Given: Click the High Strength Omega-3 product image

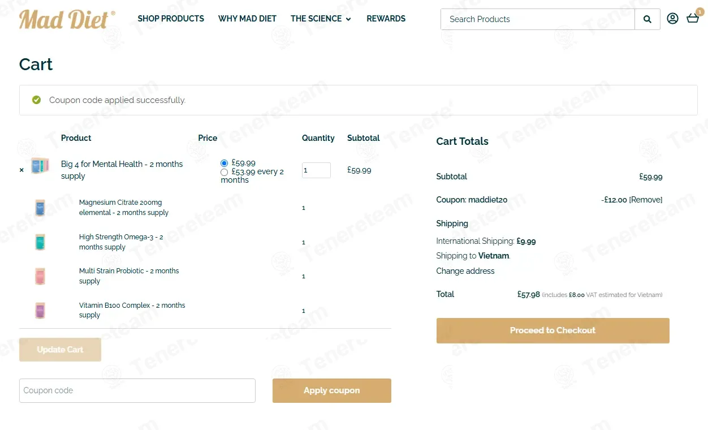Looking at the screenshot, I should (40, 242).
